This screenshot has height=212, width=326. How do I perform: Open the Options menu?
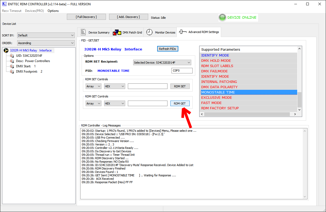point(53,11)
